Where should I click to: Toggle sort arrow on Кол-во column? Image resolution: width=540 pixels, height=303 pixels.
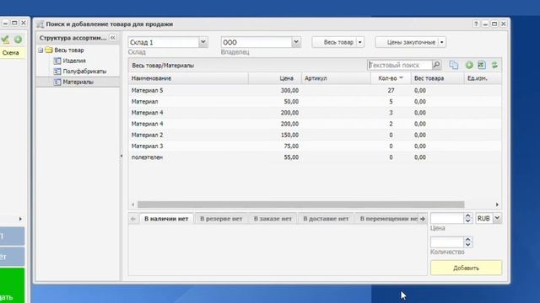(401, 78)
